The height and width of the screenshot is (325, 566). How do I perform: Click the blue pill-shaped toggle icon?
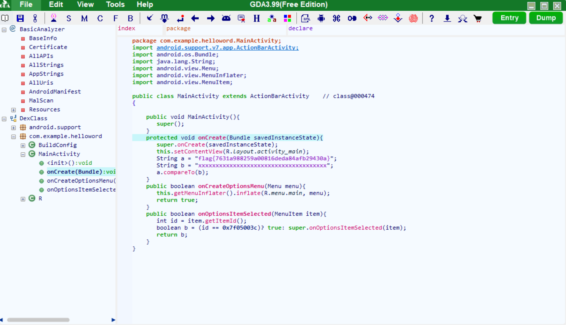pos(352,18)
